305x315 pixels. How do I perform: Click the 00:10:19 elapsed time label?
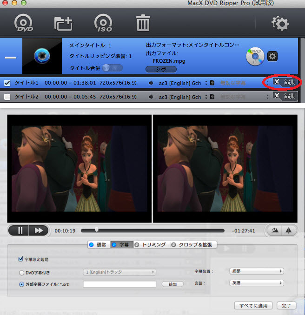click(65, 231)
